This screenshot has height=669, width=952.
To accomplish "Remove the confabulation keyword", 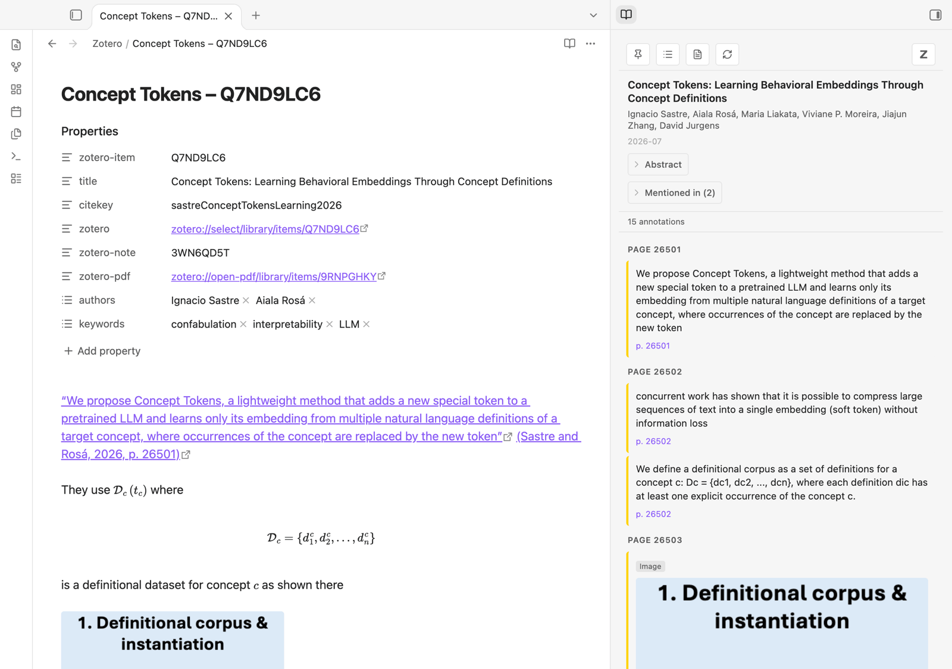I will pos(243,324).
